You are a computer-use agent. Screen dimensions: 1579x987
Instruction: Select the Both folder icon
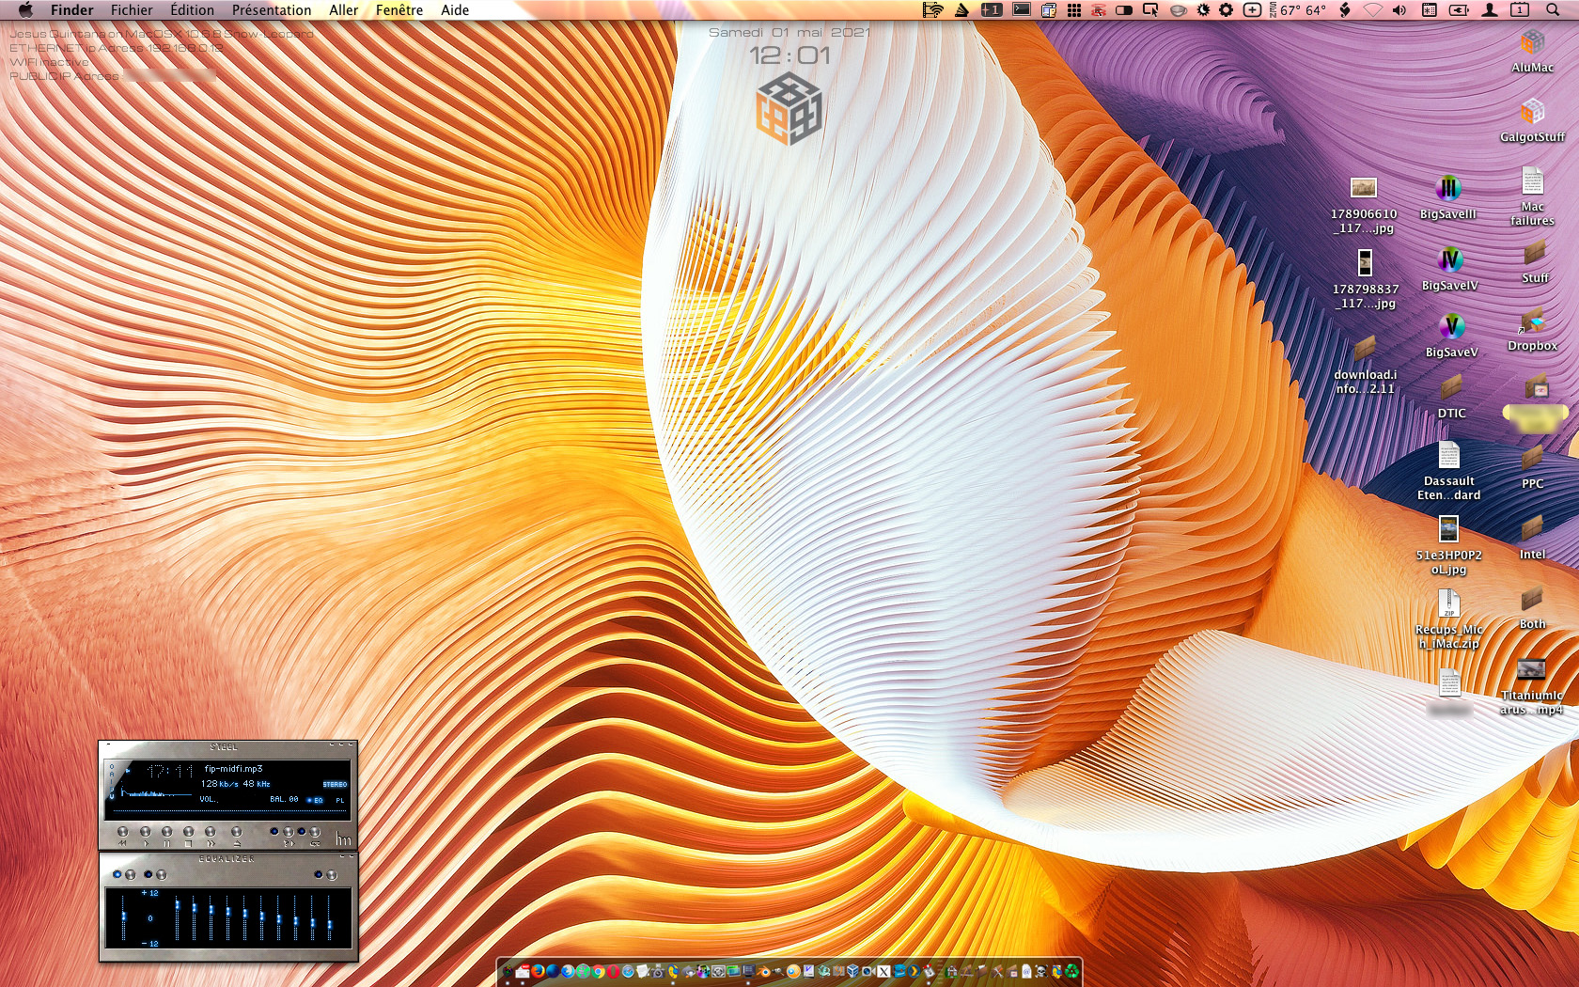[1532, 599]
